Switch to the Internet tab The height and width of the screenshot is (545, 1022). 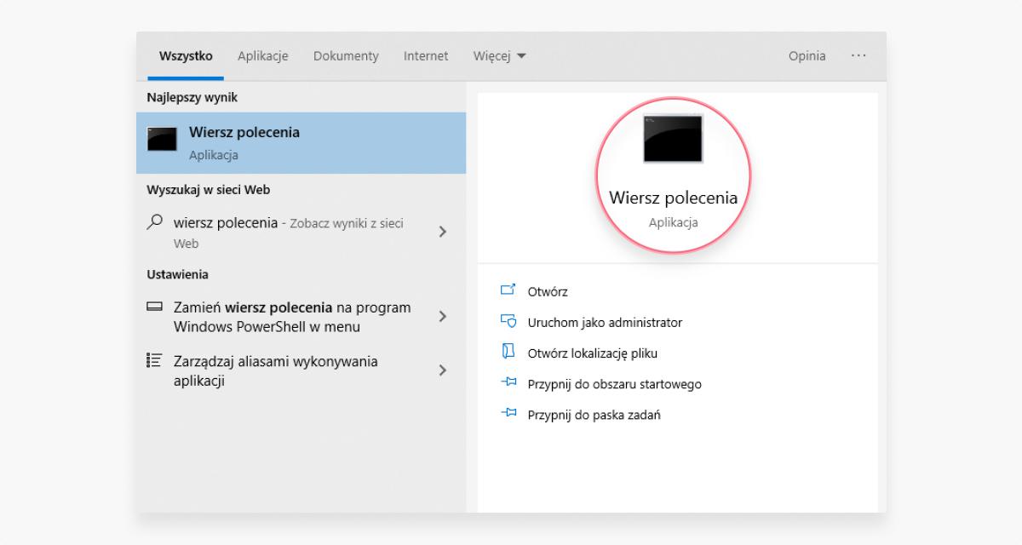tap(426, 56)
